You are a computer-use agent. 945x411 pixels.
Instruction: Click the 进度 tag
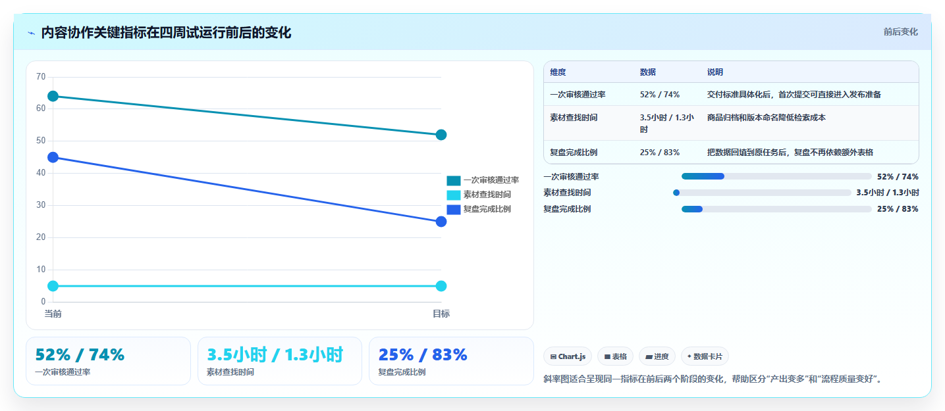tap(657, 356)
